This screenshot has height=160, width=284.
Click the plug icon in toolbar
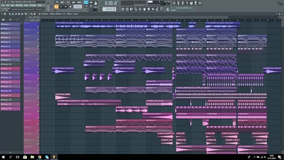(149, 9)
